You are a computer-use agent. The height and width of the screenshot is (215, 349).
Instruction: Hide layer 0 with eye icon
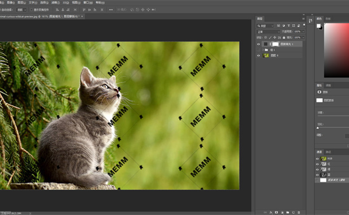pyautogui.click(x=258, y=56)
